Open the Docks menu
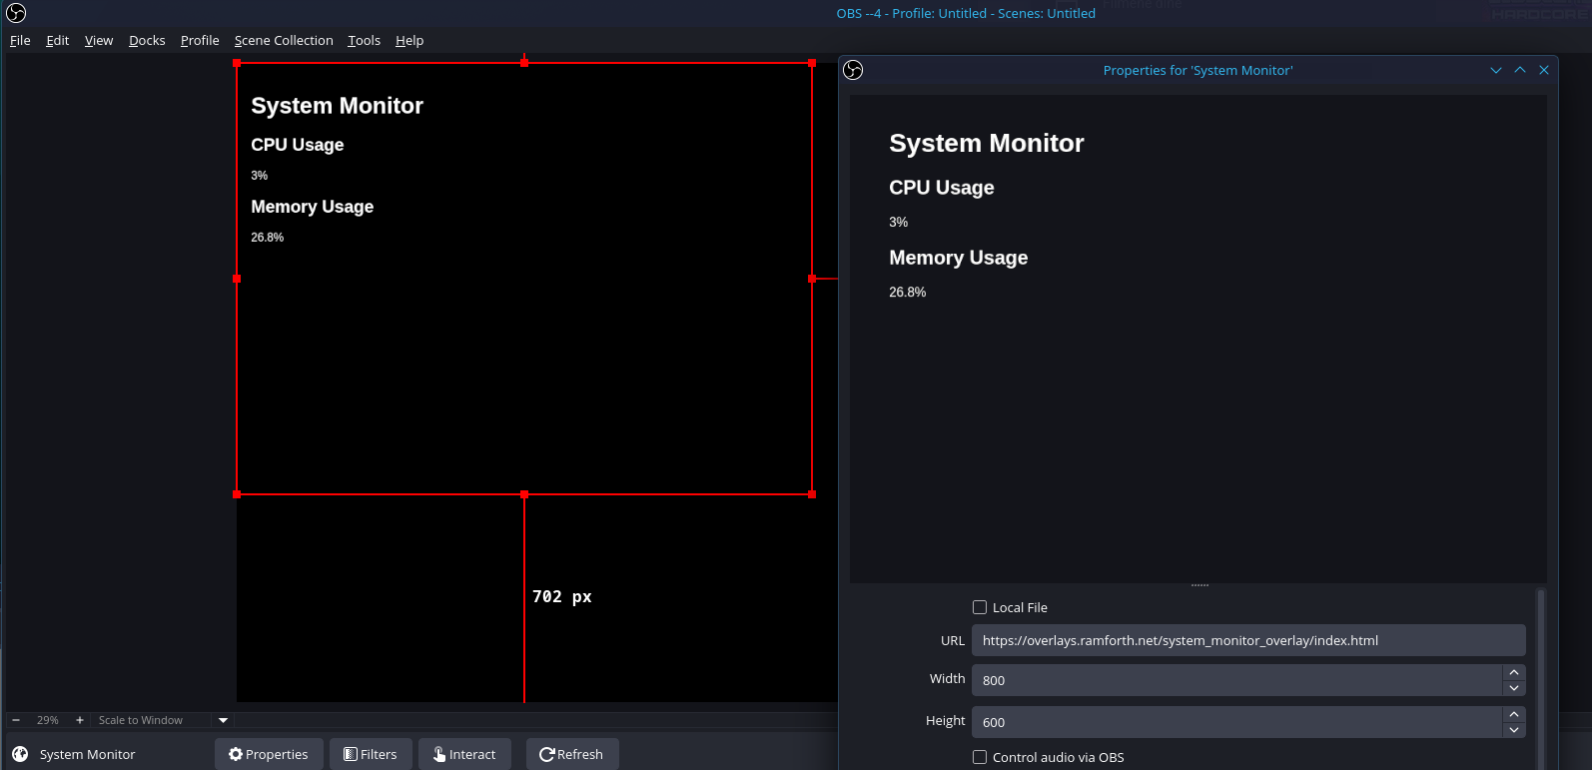Image resolution: width=1592 pixels, height=770 pixels. (147, 41)
